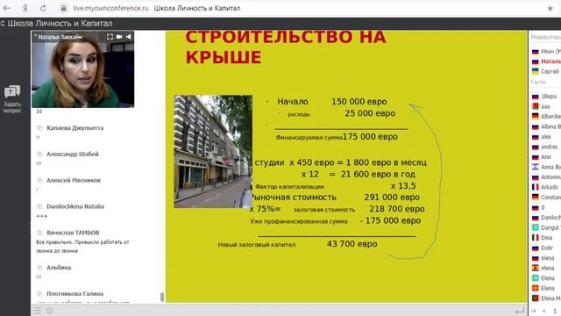Go back using the browser back arrow
561x316 pixels.
pyautogui.click(x=7, y=8)
